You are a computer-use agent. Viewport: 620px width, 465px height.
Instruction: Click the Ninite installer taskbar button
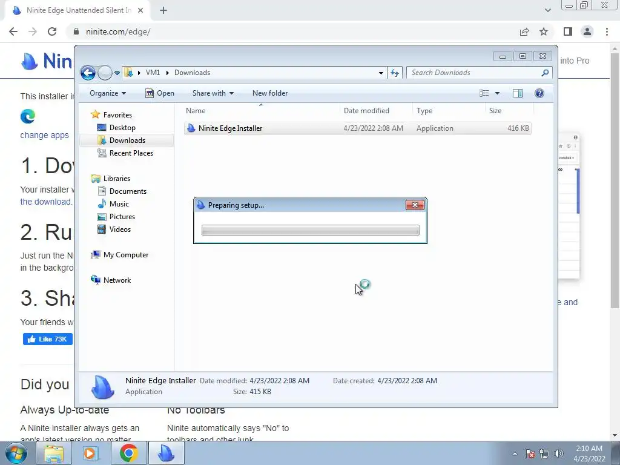(x=166, y=453)
